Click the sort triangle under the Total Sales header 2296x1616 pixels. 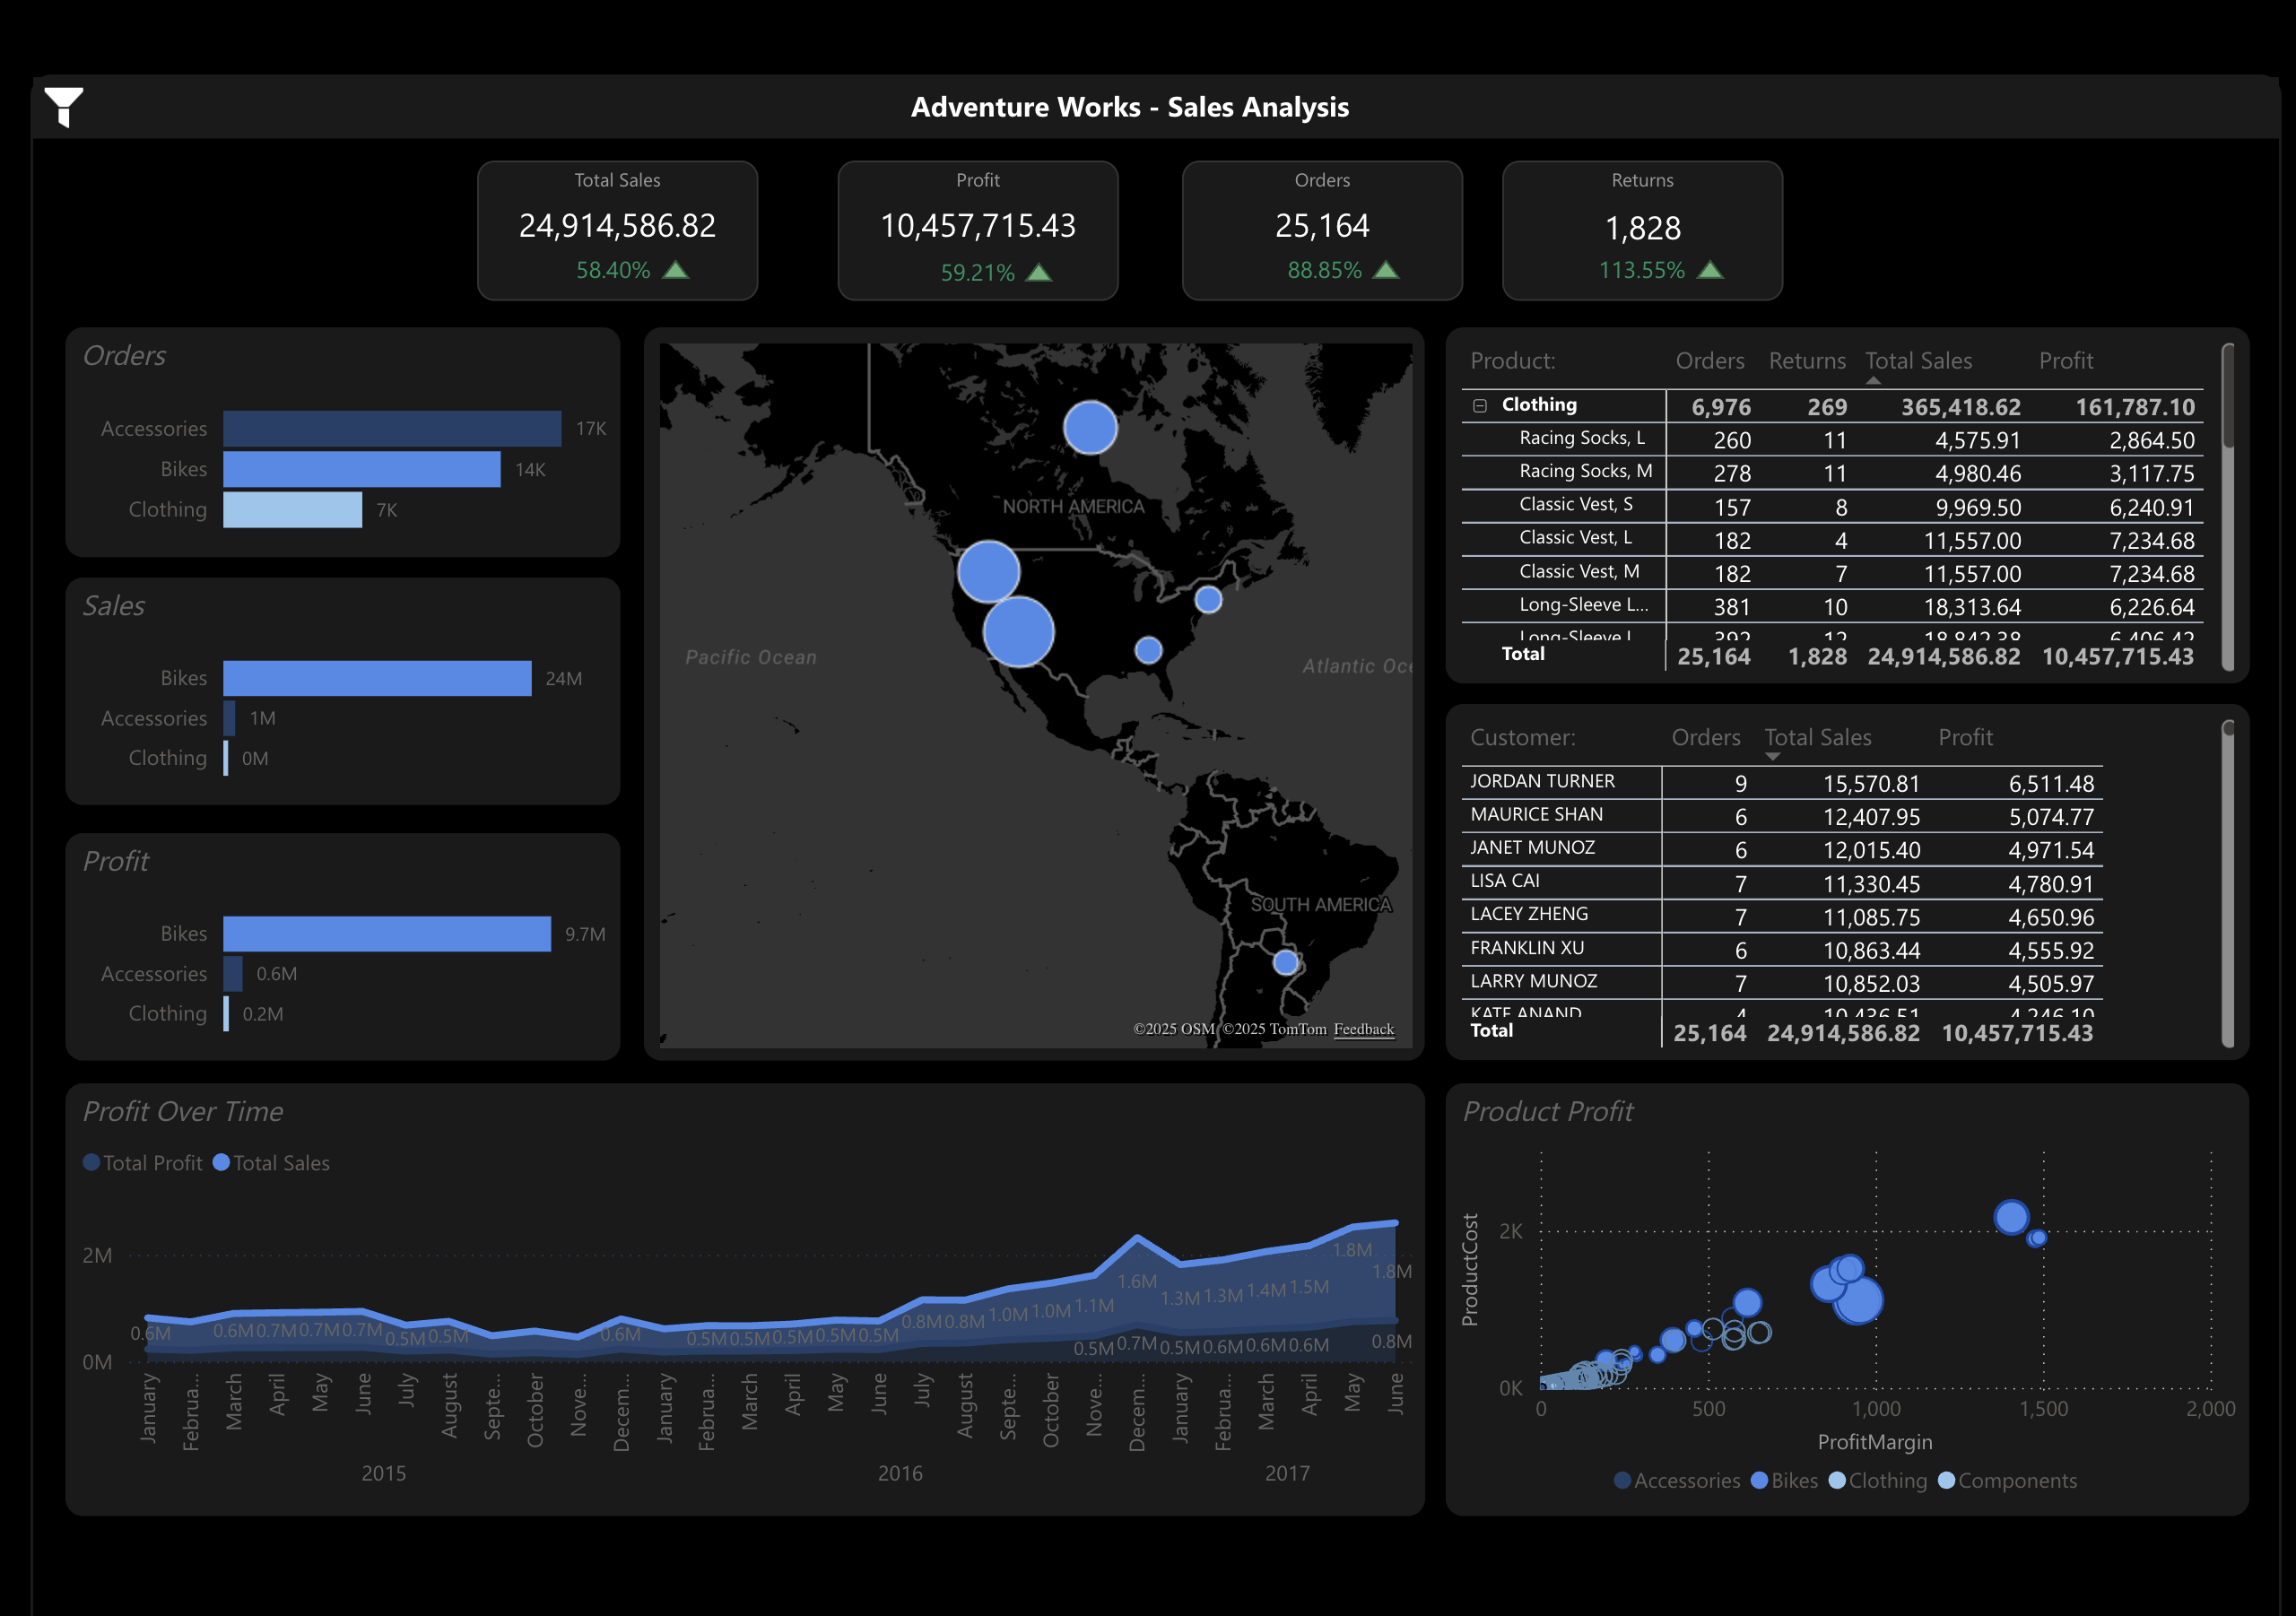[1873, 380]
